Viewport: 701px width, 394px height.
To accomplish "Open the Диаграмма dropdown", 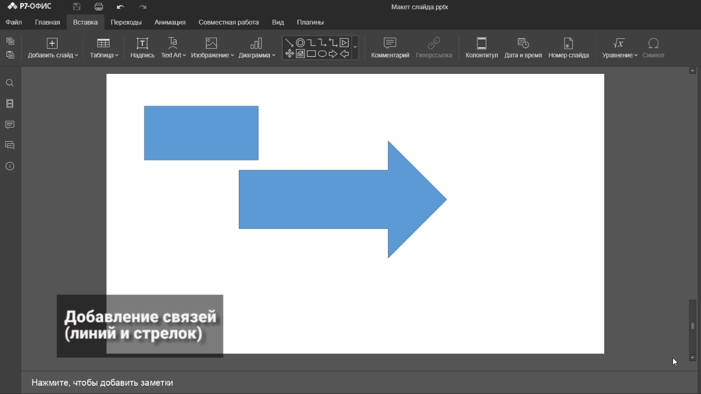I will tap(256, 48).
